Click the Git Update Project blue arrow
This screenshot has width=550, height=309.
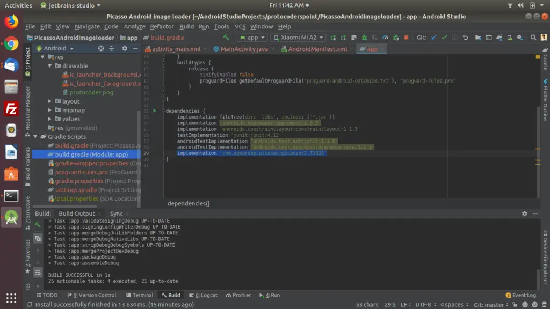pyautogui.click(x=434, y=38)
